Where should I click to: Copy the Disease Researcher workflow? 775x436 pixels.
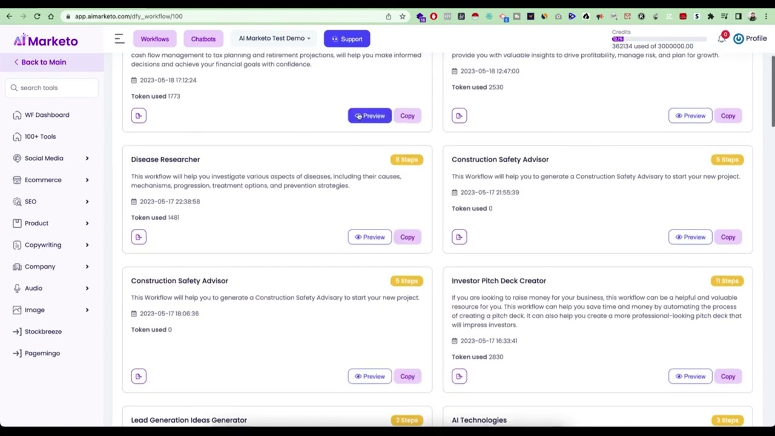407,237
